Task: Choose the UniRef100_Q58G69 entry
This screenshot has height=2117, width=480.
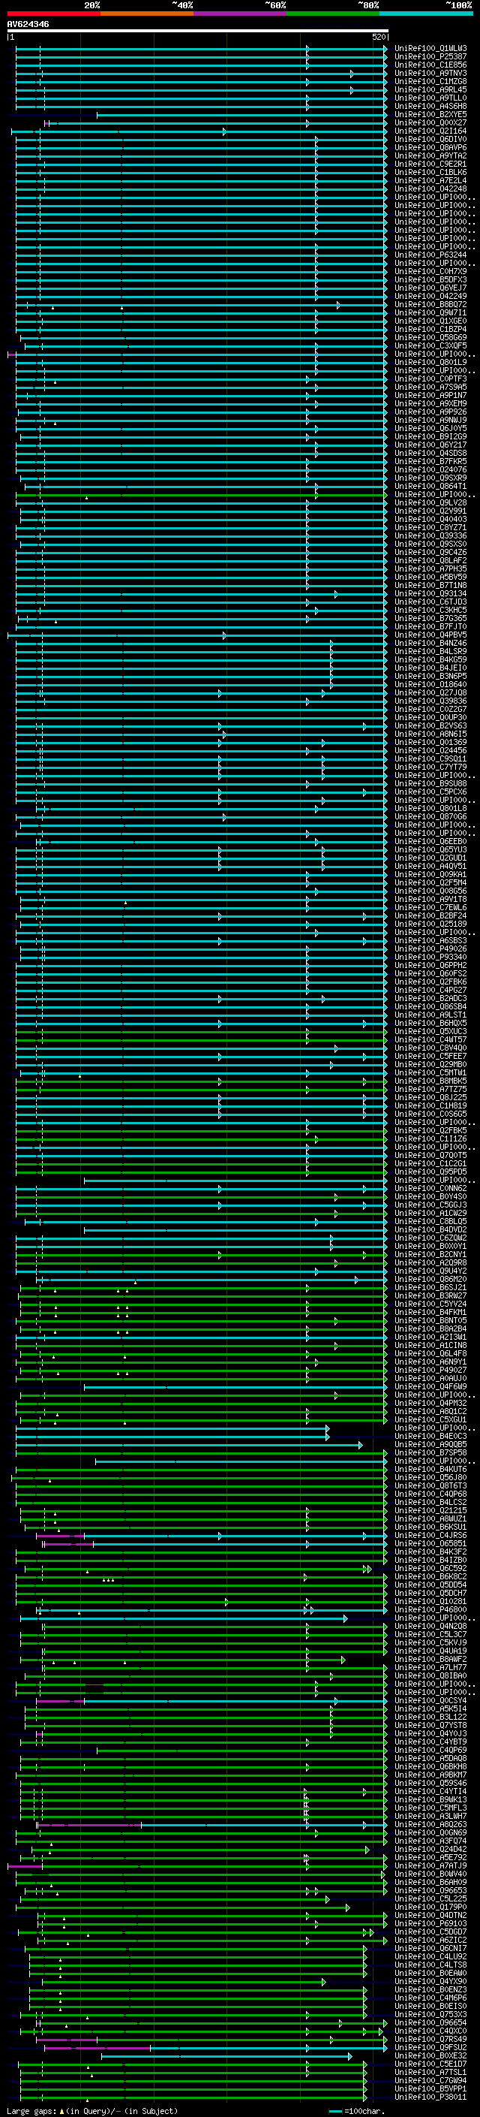Action: point(430,337)
